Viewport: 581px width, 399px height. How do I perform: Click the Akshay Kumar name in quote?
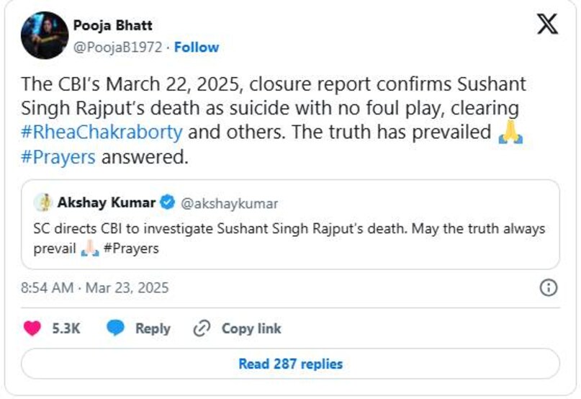(107, 203)
